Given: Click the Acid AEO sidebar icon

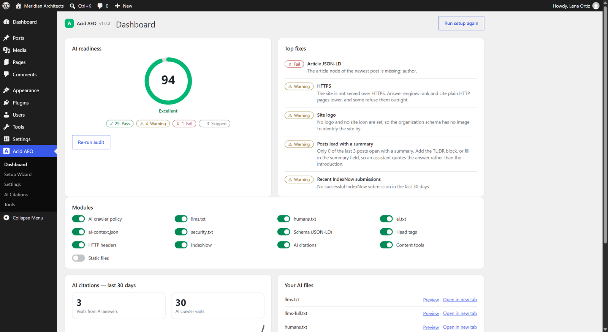Looking at the screenshot, I should [x=6, y=151].
